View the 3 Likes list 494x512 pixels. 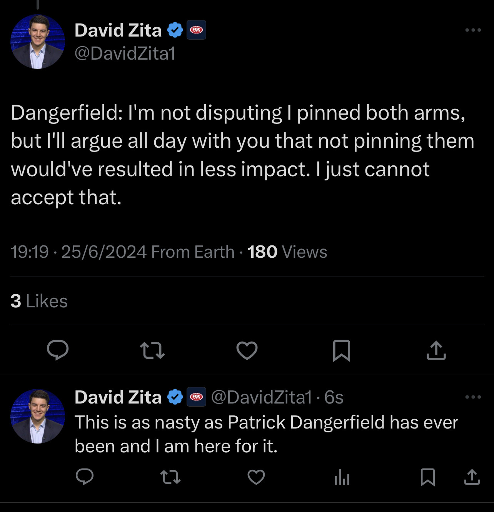click(39, 301)
